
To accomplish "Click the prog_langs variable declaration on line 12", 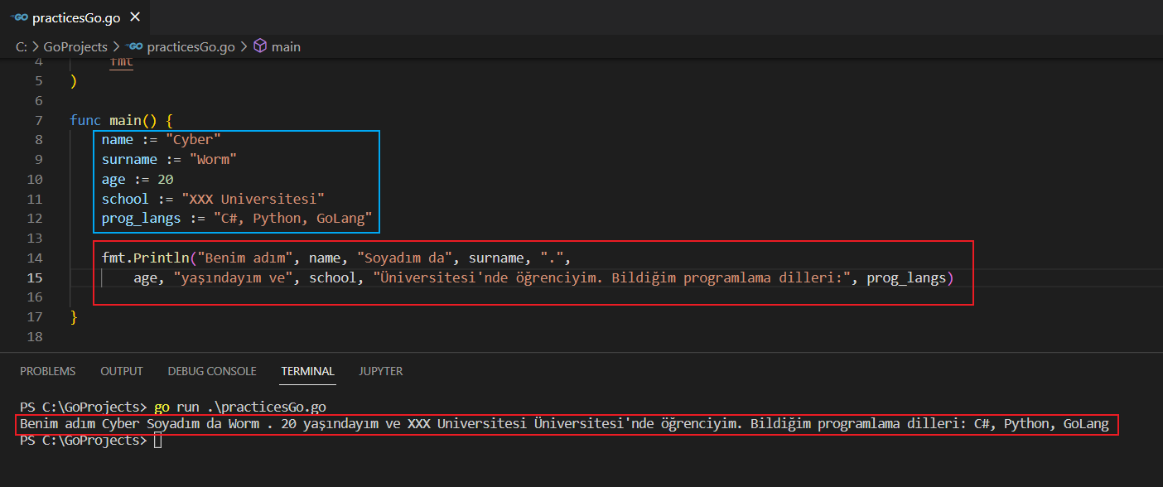I will coord(142,219).
